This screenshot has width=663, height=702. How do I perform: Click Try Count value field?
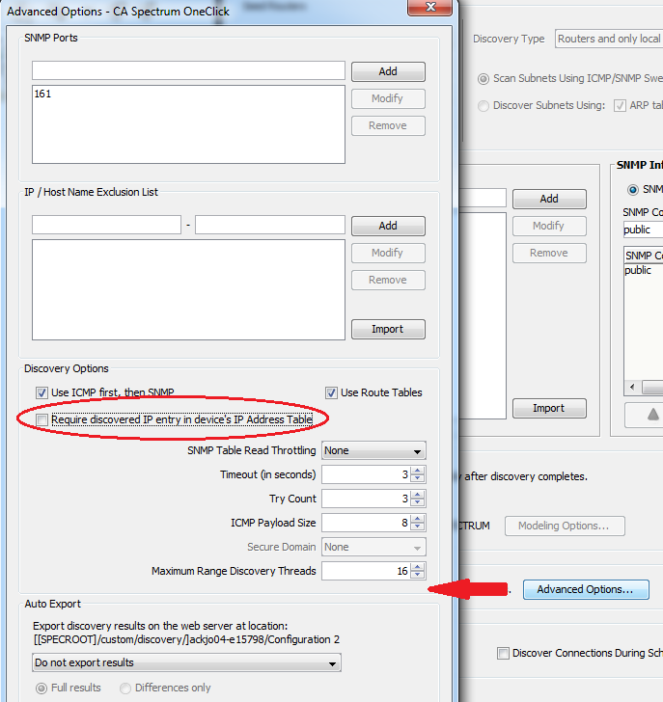pyautogui.click(x=367, y=499)
